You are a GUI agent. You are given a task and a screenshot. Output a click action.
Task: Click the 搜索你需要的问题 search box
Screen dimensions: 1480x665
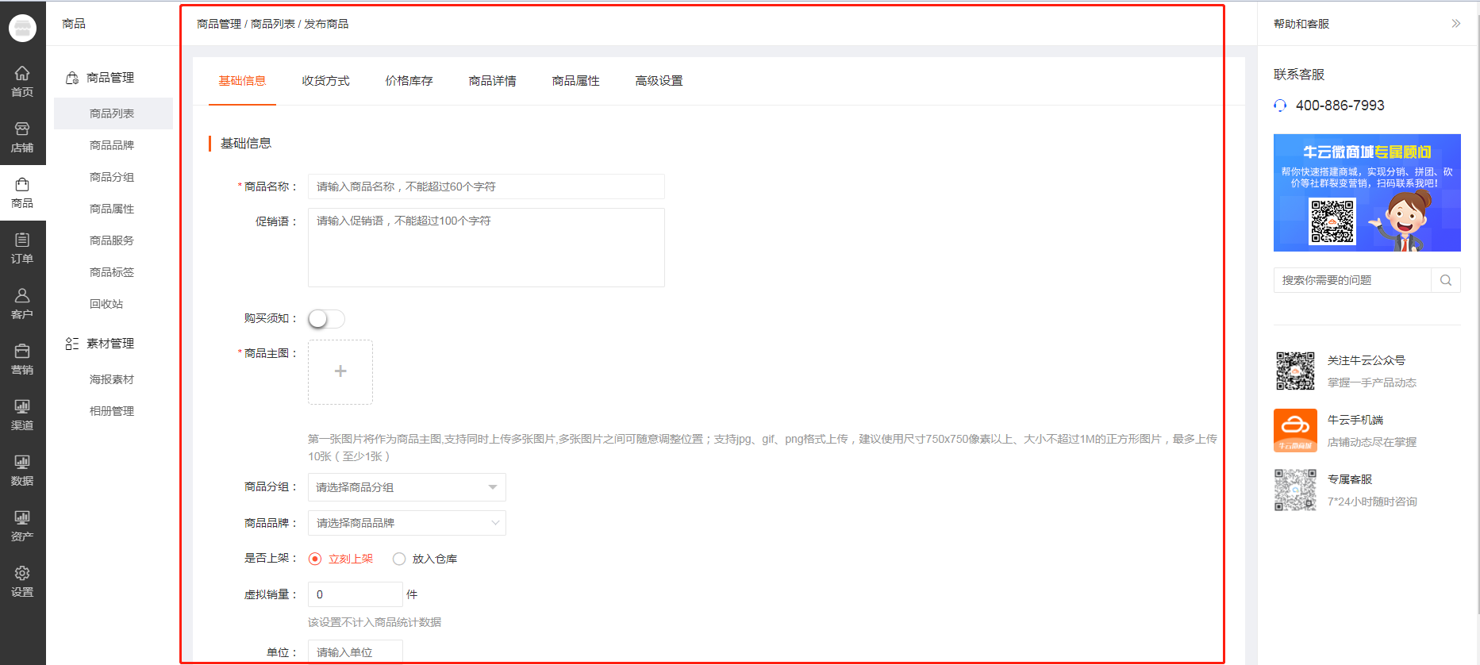(x=1352, y=280)
